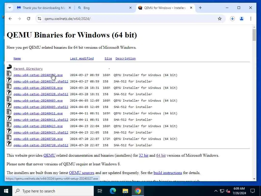
Task: Open Chrome three-dot menu
Action: [251, 19]
